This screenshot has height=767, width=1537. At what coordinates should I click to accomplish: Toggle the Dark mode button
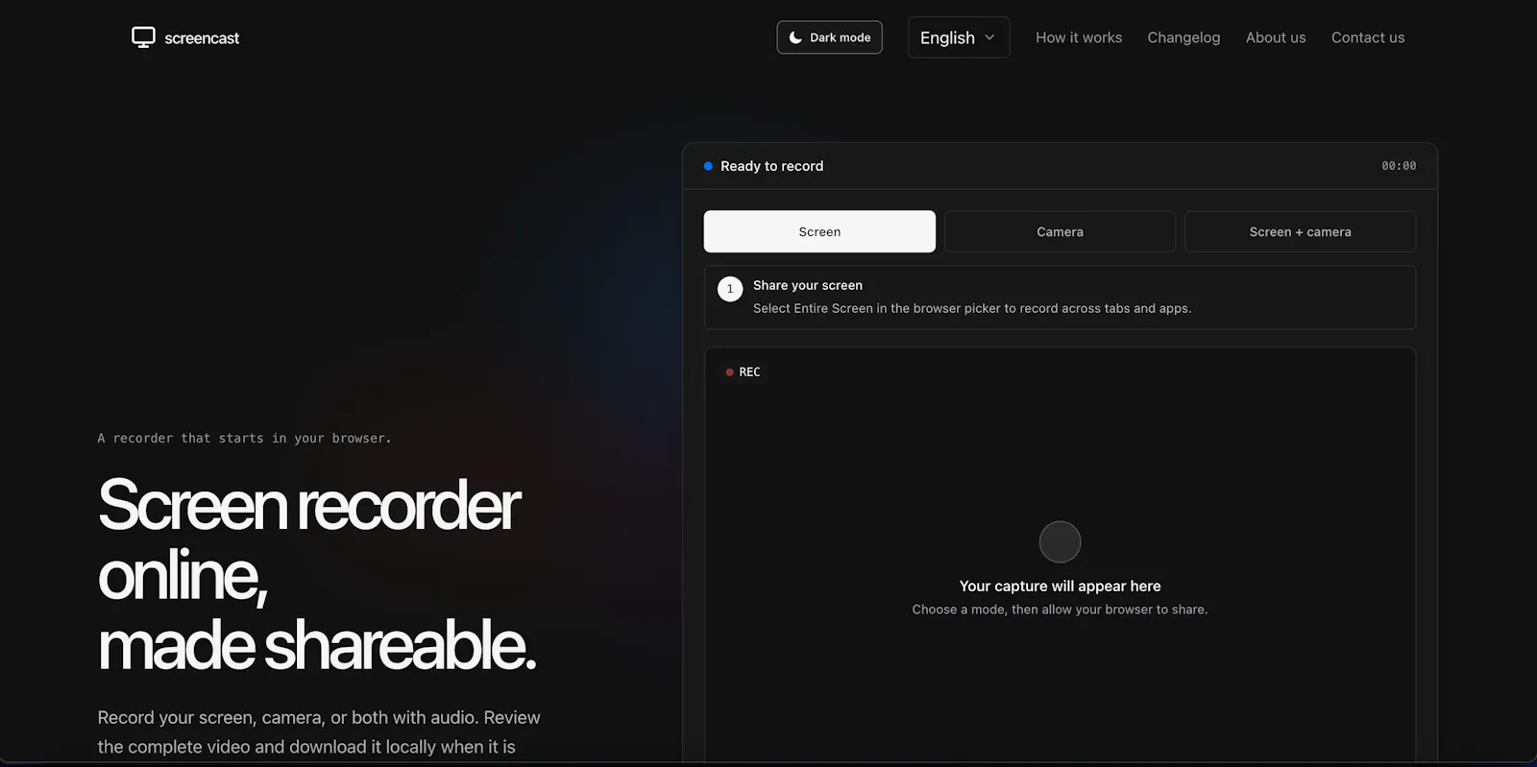click(x=829, y=37)
